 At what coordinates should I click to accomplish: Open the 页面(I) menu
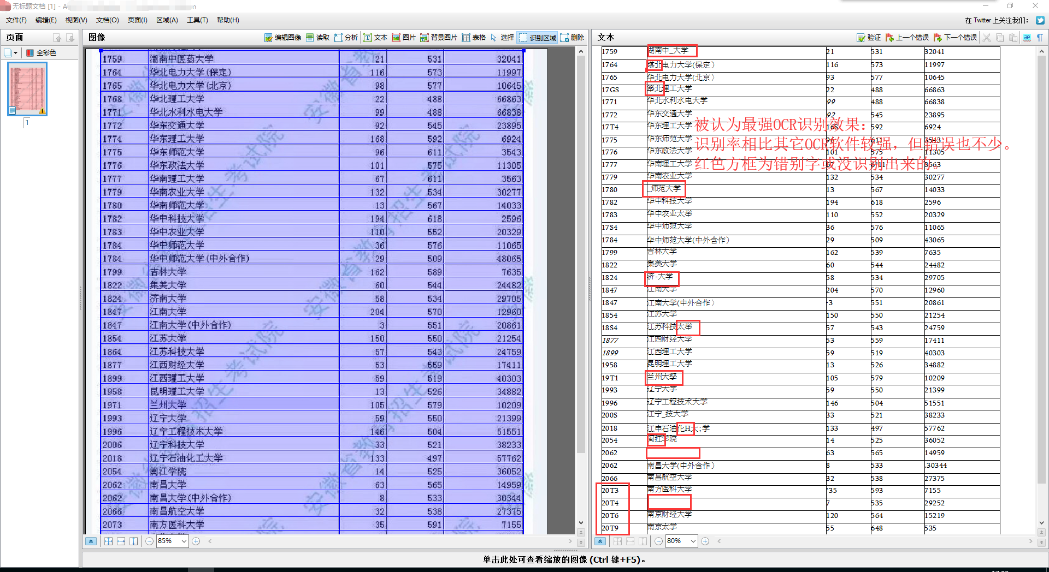click(x=137, y=20)
